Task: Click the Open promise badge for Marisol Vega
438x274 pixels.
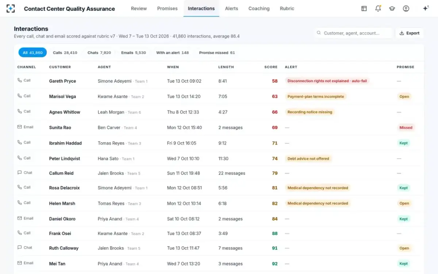Action: click(x=404, y=96)
